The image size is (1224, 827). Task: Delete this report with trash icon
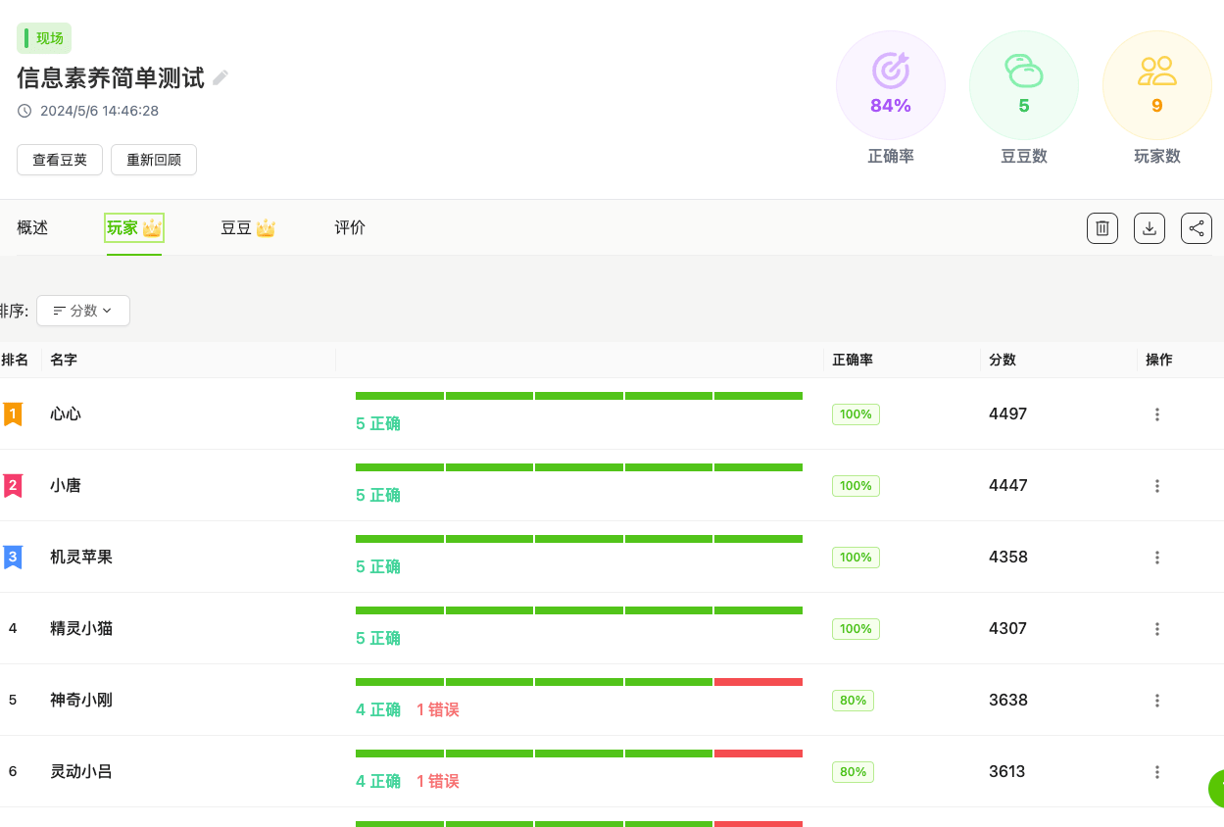(x=1102, y=228)
